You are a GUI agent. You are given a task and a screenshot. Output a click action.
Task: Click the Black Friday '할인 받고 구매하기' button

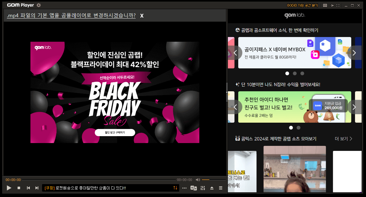coord(115,132)
